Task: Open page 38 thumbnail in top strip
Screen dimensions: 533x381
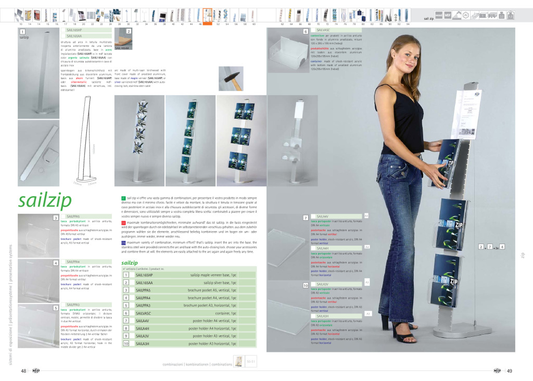Action: click(x=163, y=15)
